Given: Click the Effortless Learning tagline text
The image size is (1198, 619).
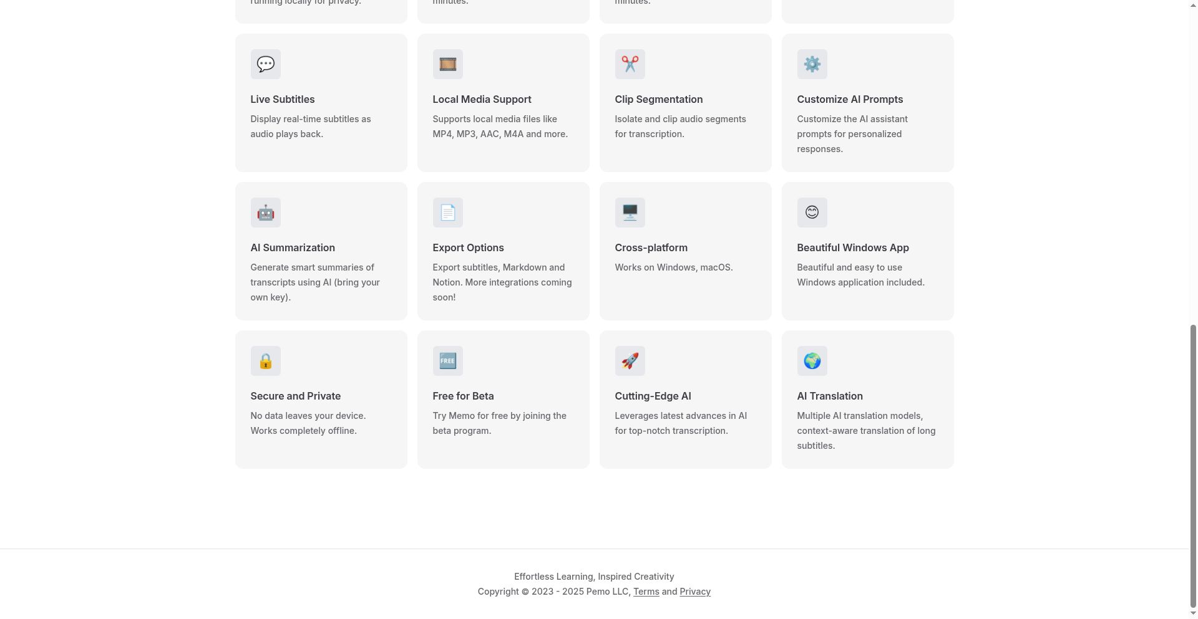Looking at the screenshot, I should tap(593, 577).
